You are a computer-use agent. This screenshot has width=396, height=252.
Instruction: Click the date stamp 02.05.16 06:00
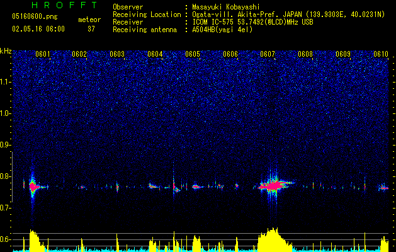pyautogui.click(x=38, y=29)
